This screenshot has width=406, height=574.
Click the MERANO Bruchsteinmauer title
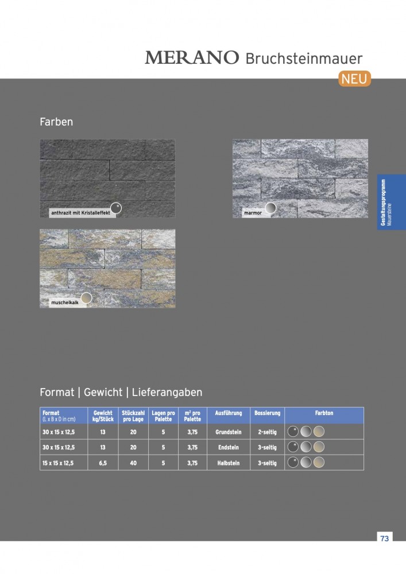pos(253,59)
